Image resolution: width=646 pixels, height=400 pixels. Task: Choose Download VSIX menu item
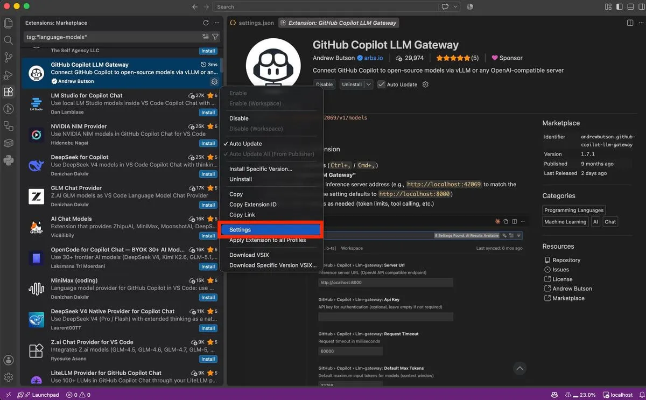point(271,255)
